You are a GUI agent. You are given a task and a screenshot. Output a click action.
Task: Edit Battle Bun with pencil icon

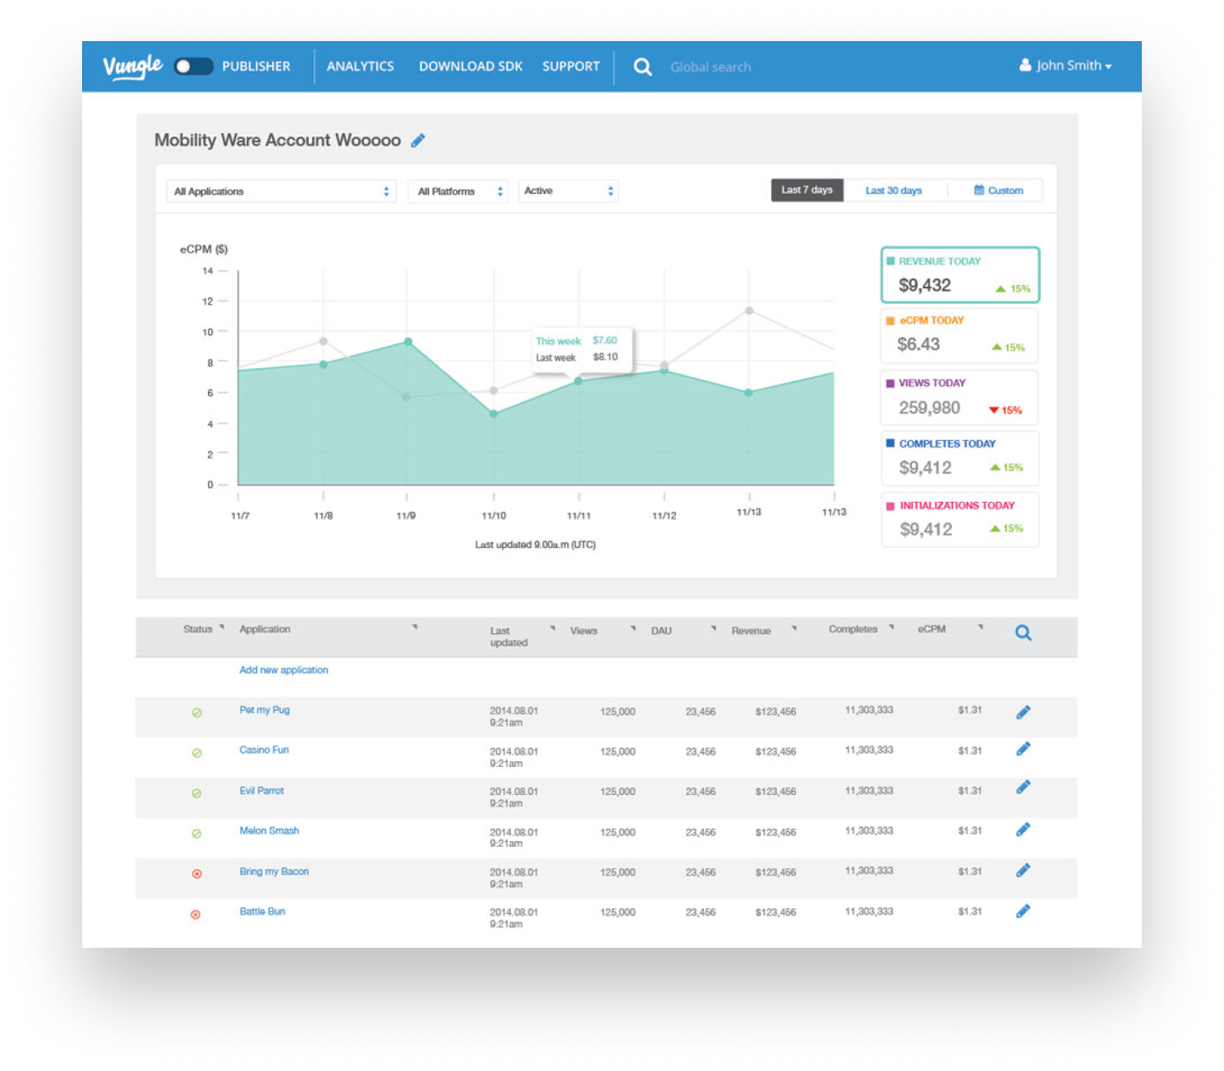[1023, 911]
